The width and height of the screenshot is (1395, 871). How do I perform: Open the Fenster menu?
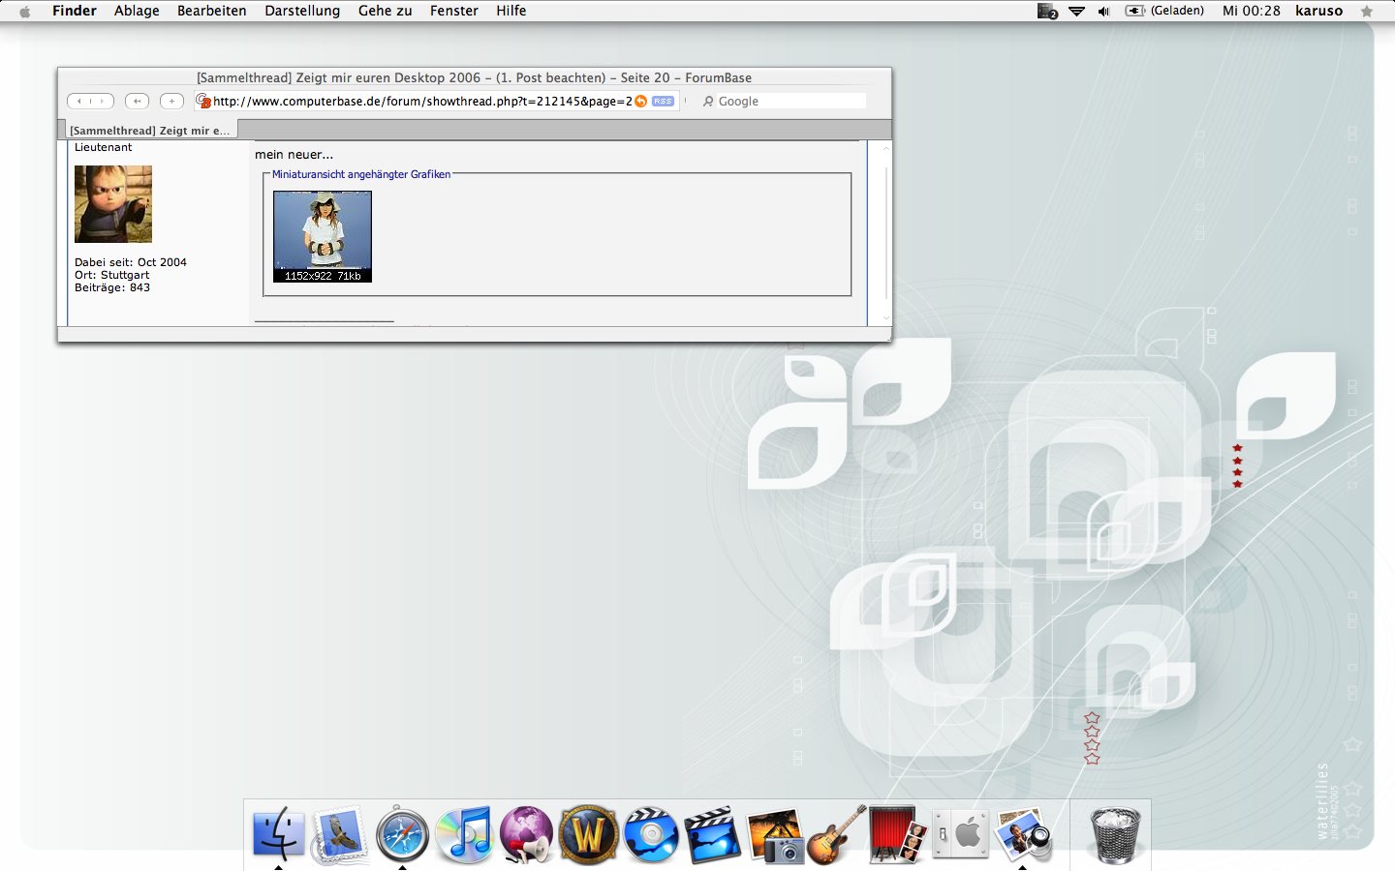(454, 11)
